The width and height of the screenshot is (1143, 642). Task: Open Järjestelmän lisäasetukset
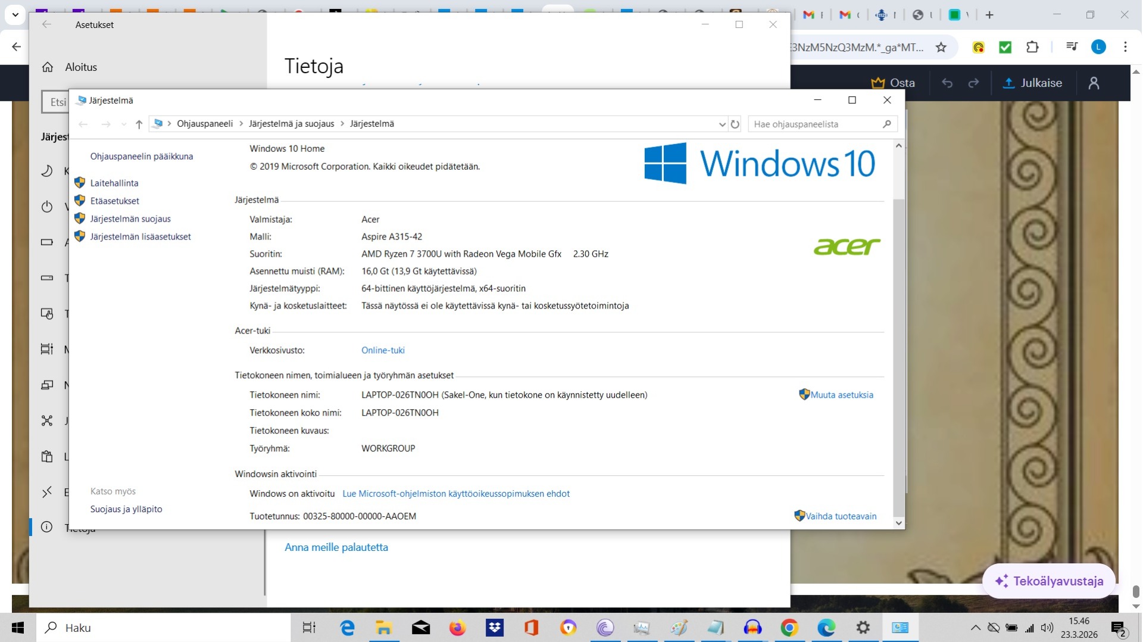(140, 236)
